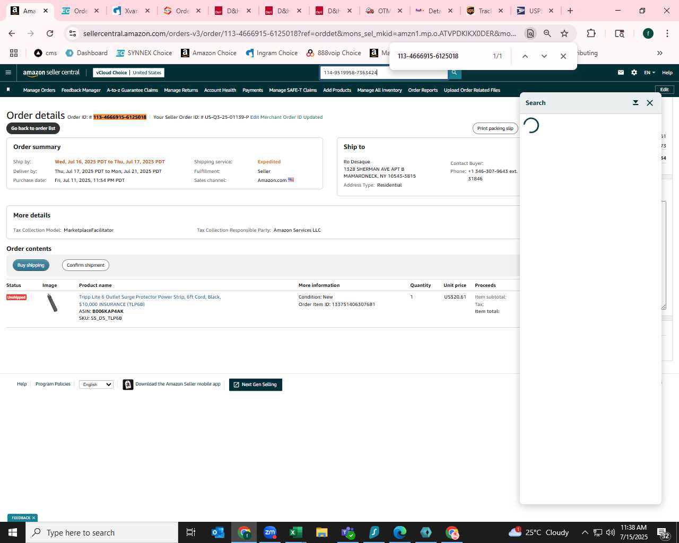Show hidden system tray icons
Screen dimensions: 679x543
coord(585,532)
